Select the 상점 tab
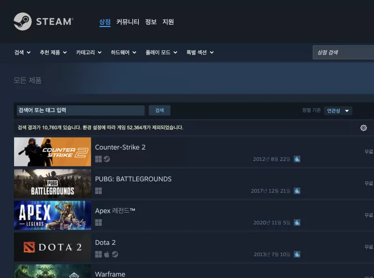The width and height of the screenshot is (374, 278). (x=105, y=22)
